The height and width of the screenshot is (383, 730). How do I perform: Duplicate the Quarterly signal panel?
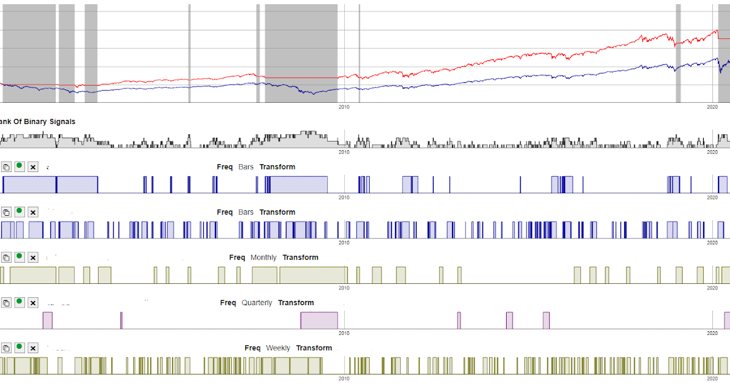6,302
